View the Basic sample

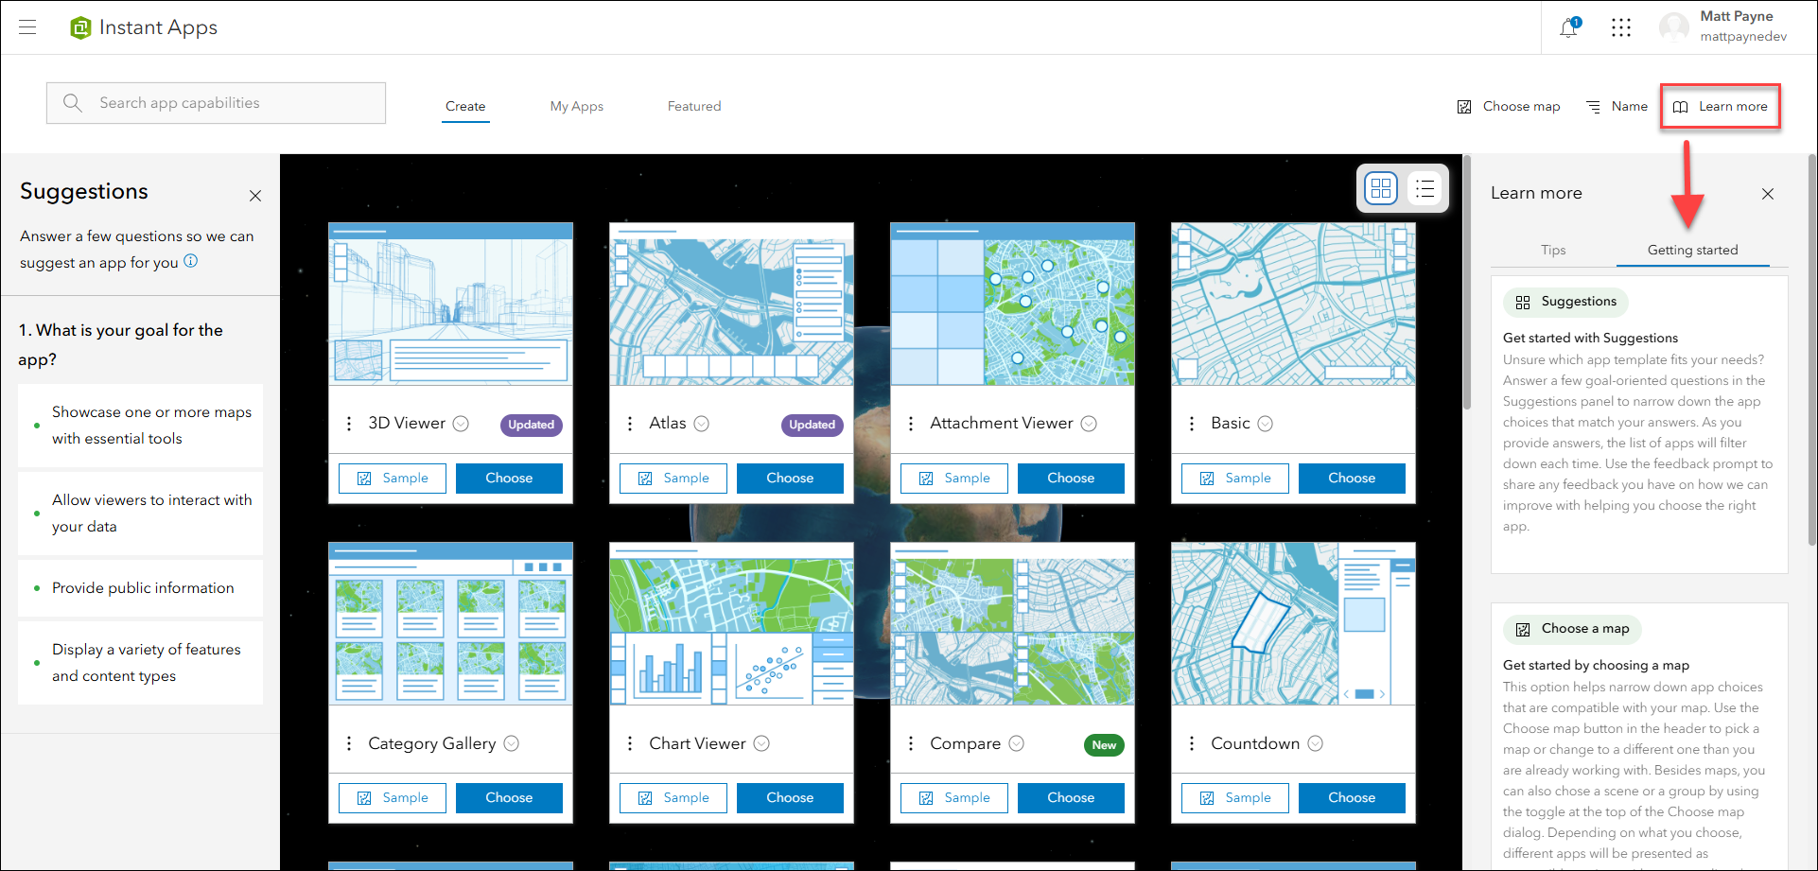[x=1235, y=479]
